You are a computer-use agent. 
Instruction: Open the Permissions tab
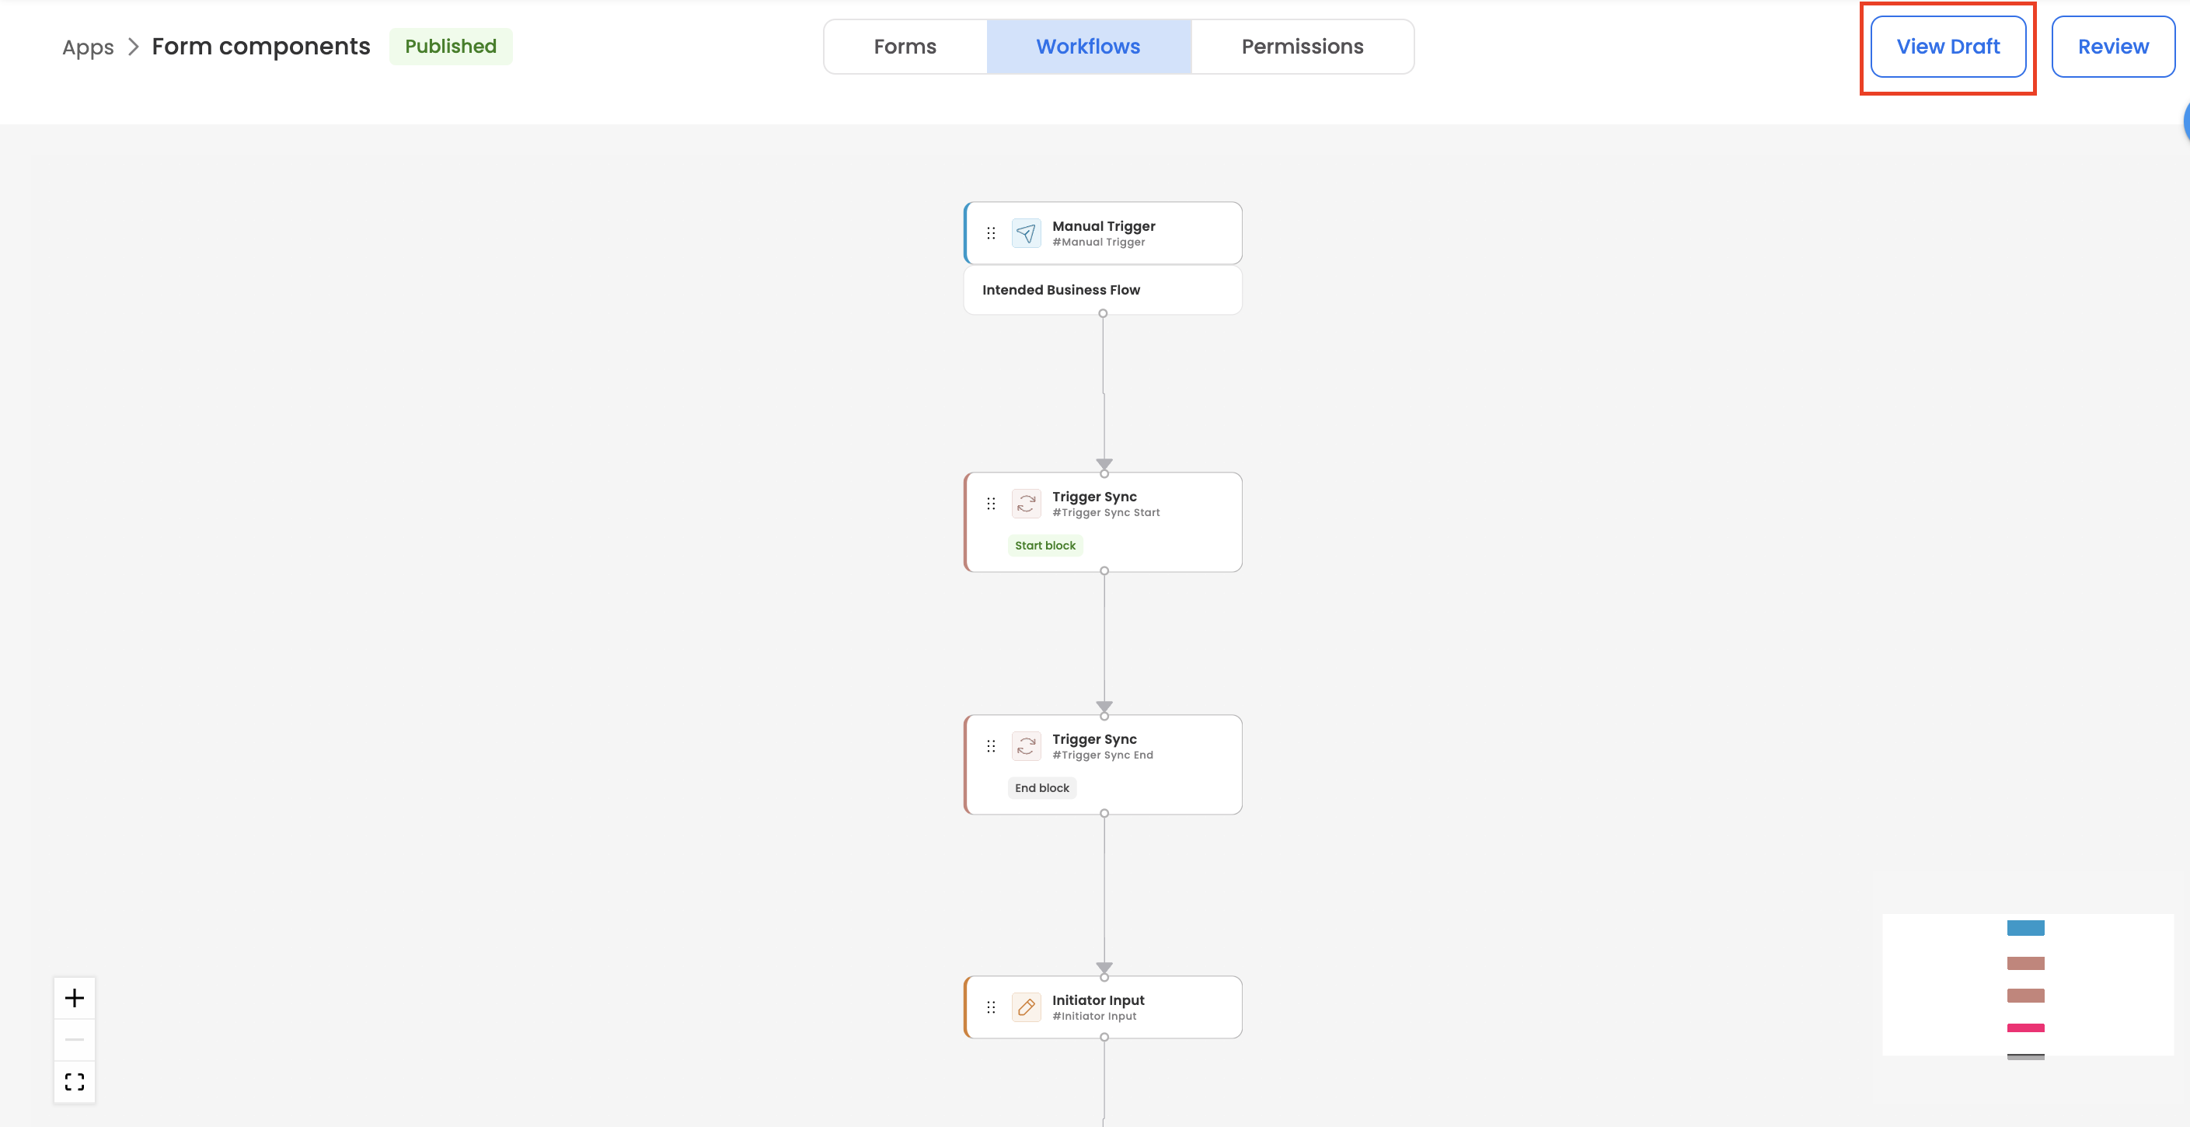(1302, 47)
